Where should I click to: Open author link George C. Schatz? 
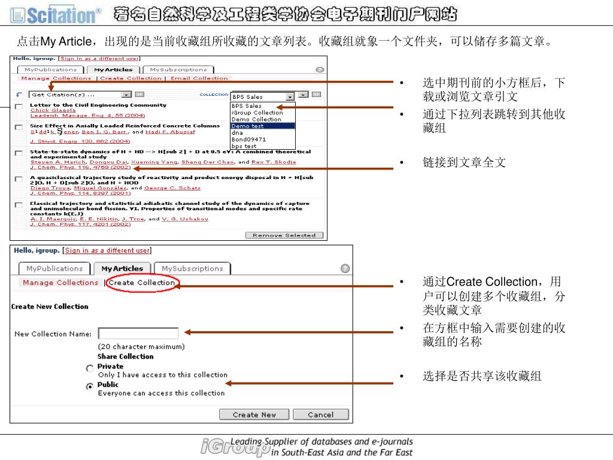pos(172,187)
